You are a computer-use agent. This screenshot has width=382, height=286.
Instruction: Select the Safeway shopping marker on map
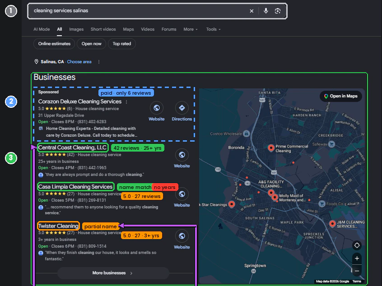coord(331,144)
